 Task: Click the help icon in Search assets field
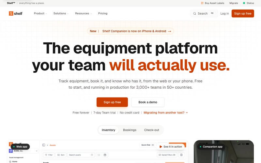click(92, 155)
